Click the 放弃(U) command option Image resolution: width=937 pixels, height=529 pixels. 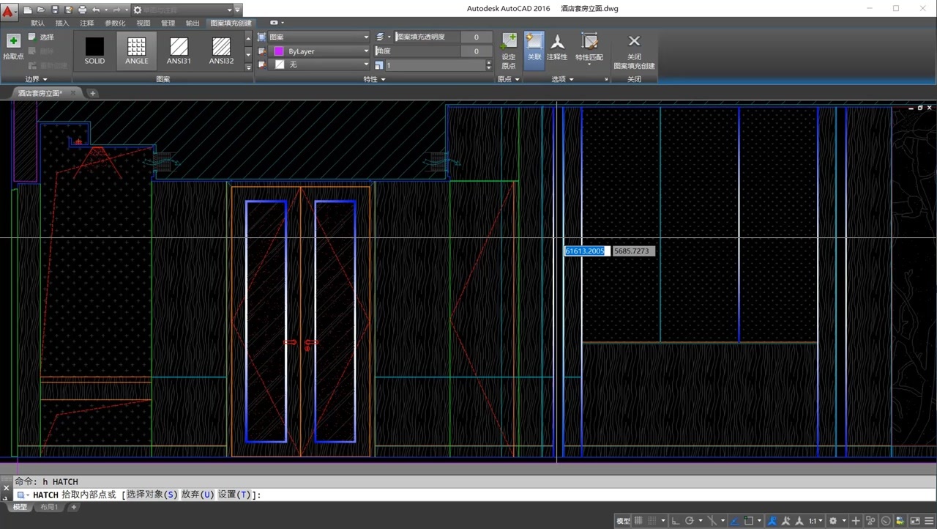tap(198, 495)
